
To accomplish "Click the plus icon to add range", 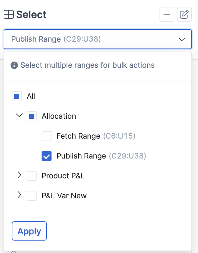I will (167, 14).
